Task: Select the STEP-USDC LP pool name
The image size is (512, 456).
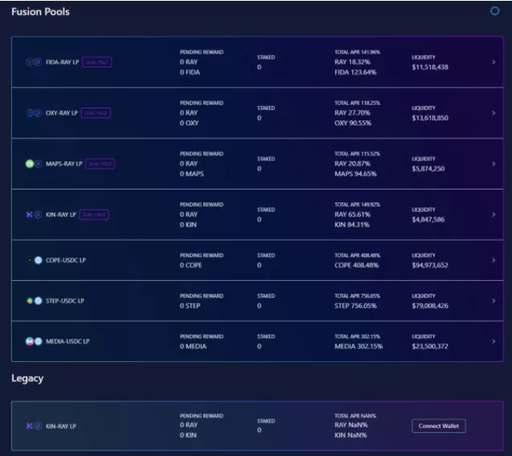Action: coord(65,301)
